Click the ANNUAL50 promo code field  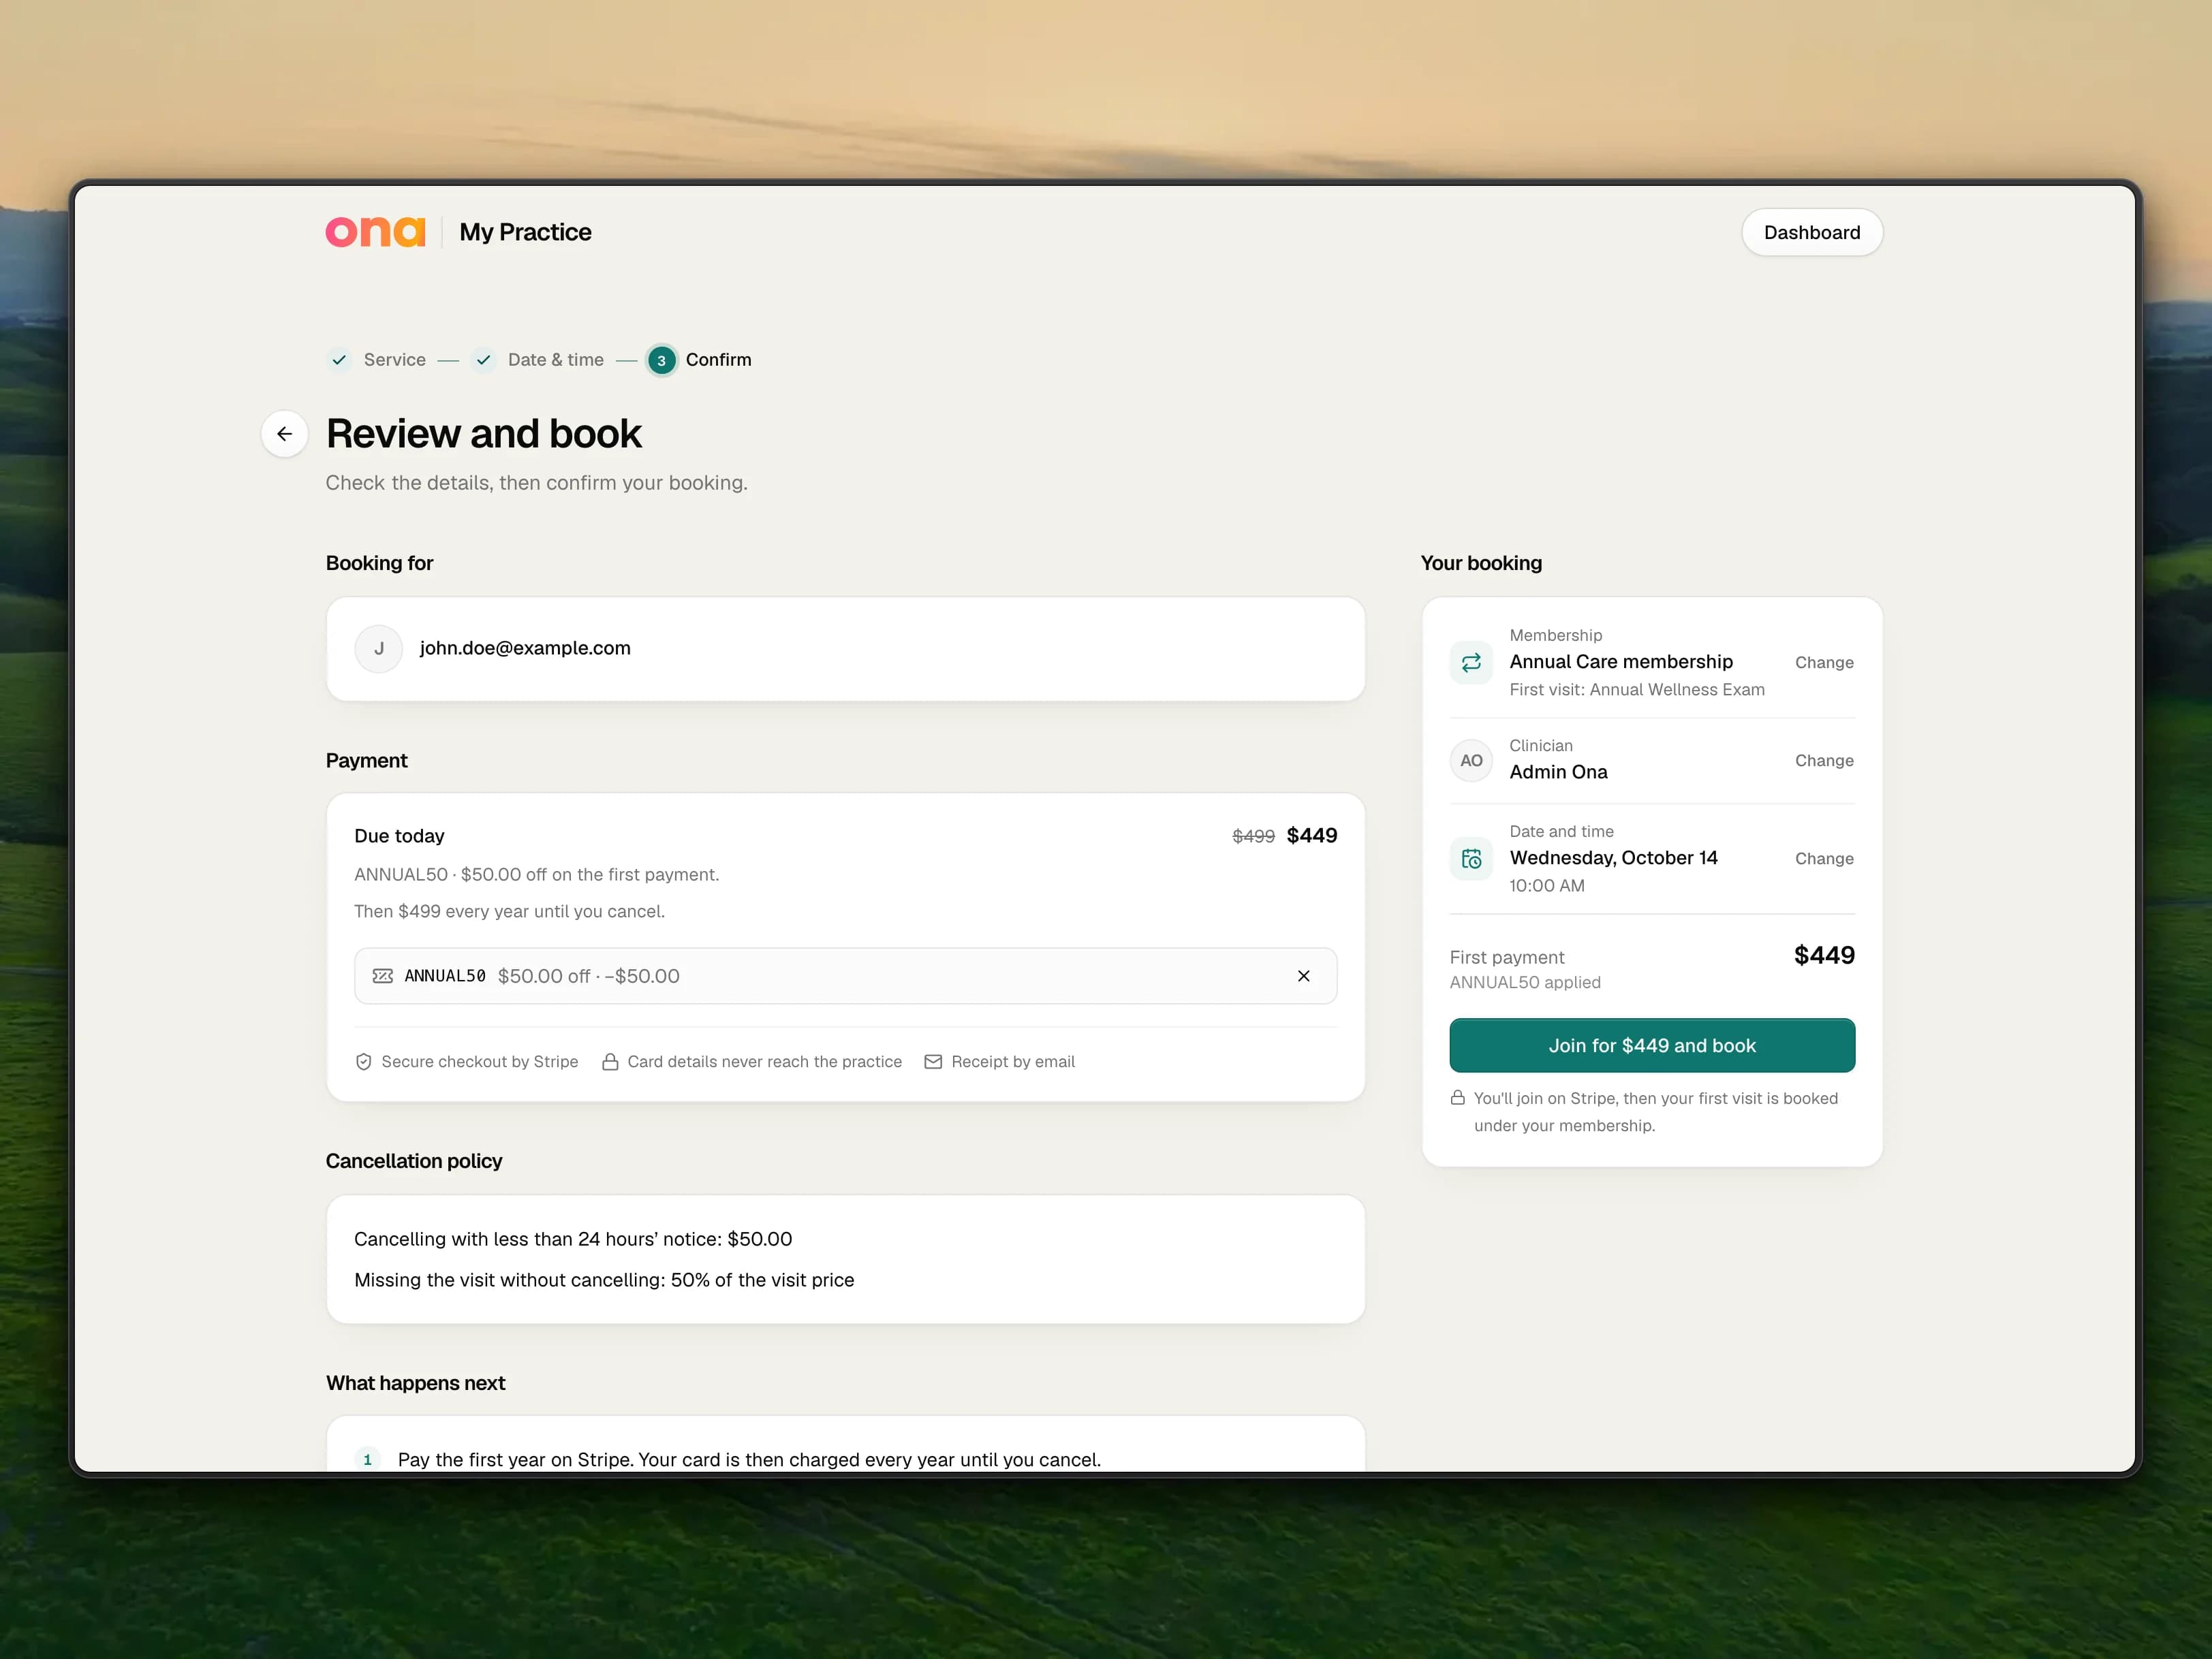845,975
